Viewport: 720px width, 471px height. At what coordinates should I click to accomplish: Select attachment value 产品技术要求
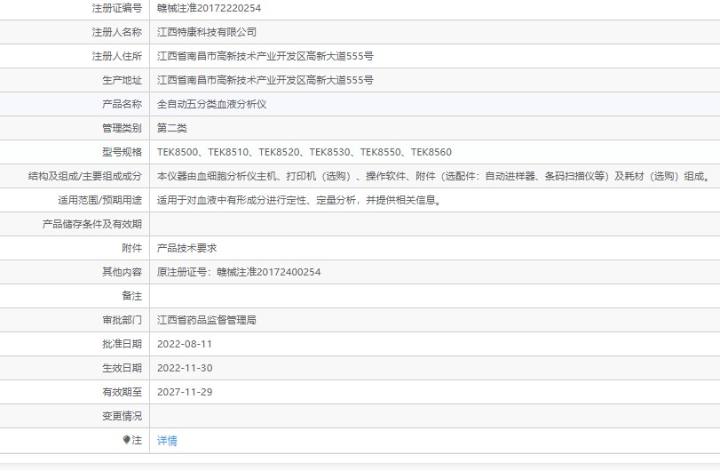coord(187,248)
